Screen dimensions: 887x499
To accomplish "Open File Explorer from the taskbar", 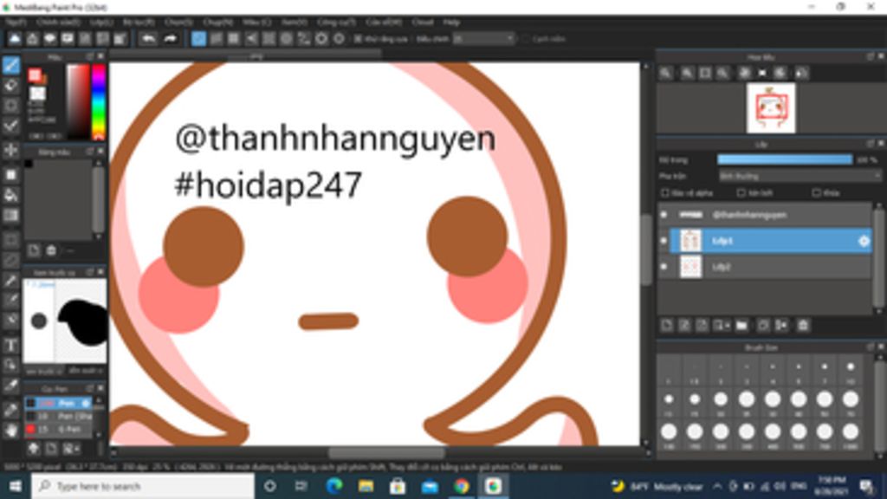I will [366, 486].
